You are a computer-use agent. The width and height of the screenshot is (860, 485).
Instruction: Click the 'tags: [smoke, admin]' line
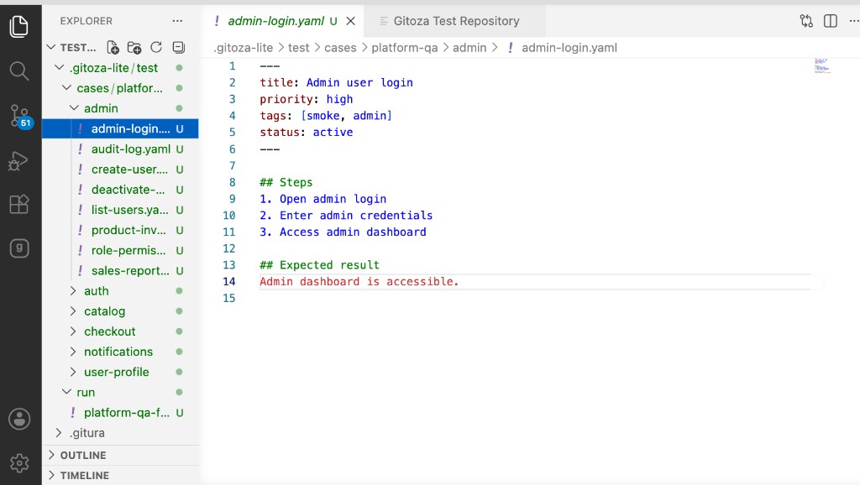pyautogui.click(x=326, y=116)
